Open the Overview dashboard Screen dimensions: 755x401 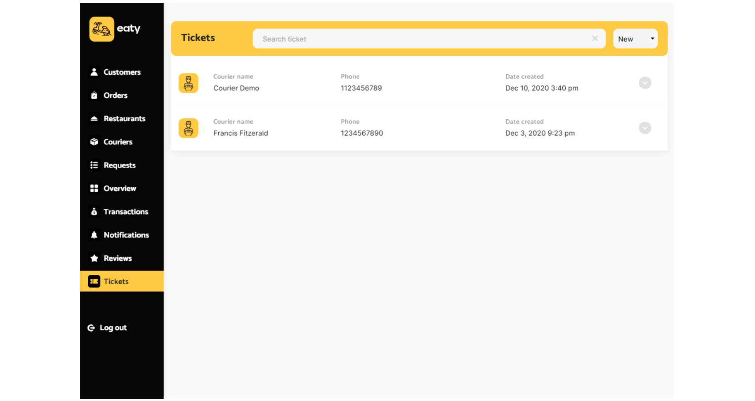tap(122, 189)
